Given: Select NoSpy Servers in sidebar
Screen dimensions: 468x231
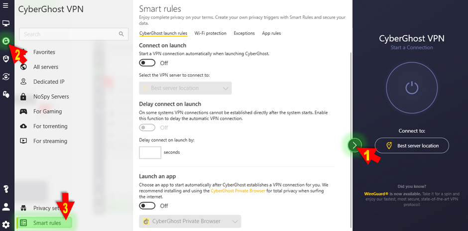Looking at the screenshot, I should (51, 97).
